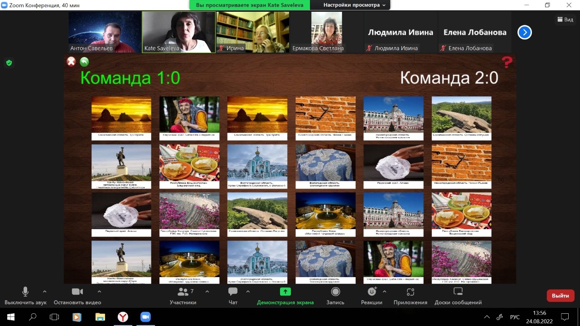Expand arrow next to Реакции
This screenshot has height=326, width=580.
[x=385, y=292]
